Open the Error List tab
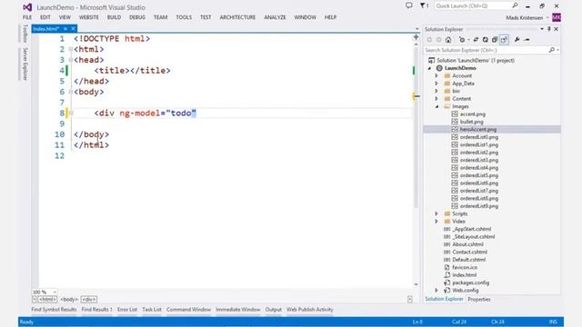Screen dimensions: 582x327 [x=127, y=309]
